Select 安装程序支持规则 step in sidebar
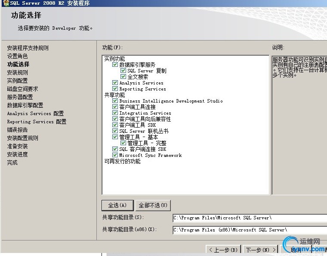327x256 pixels. click(x=28, y=48)
